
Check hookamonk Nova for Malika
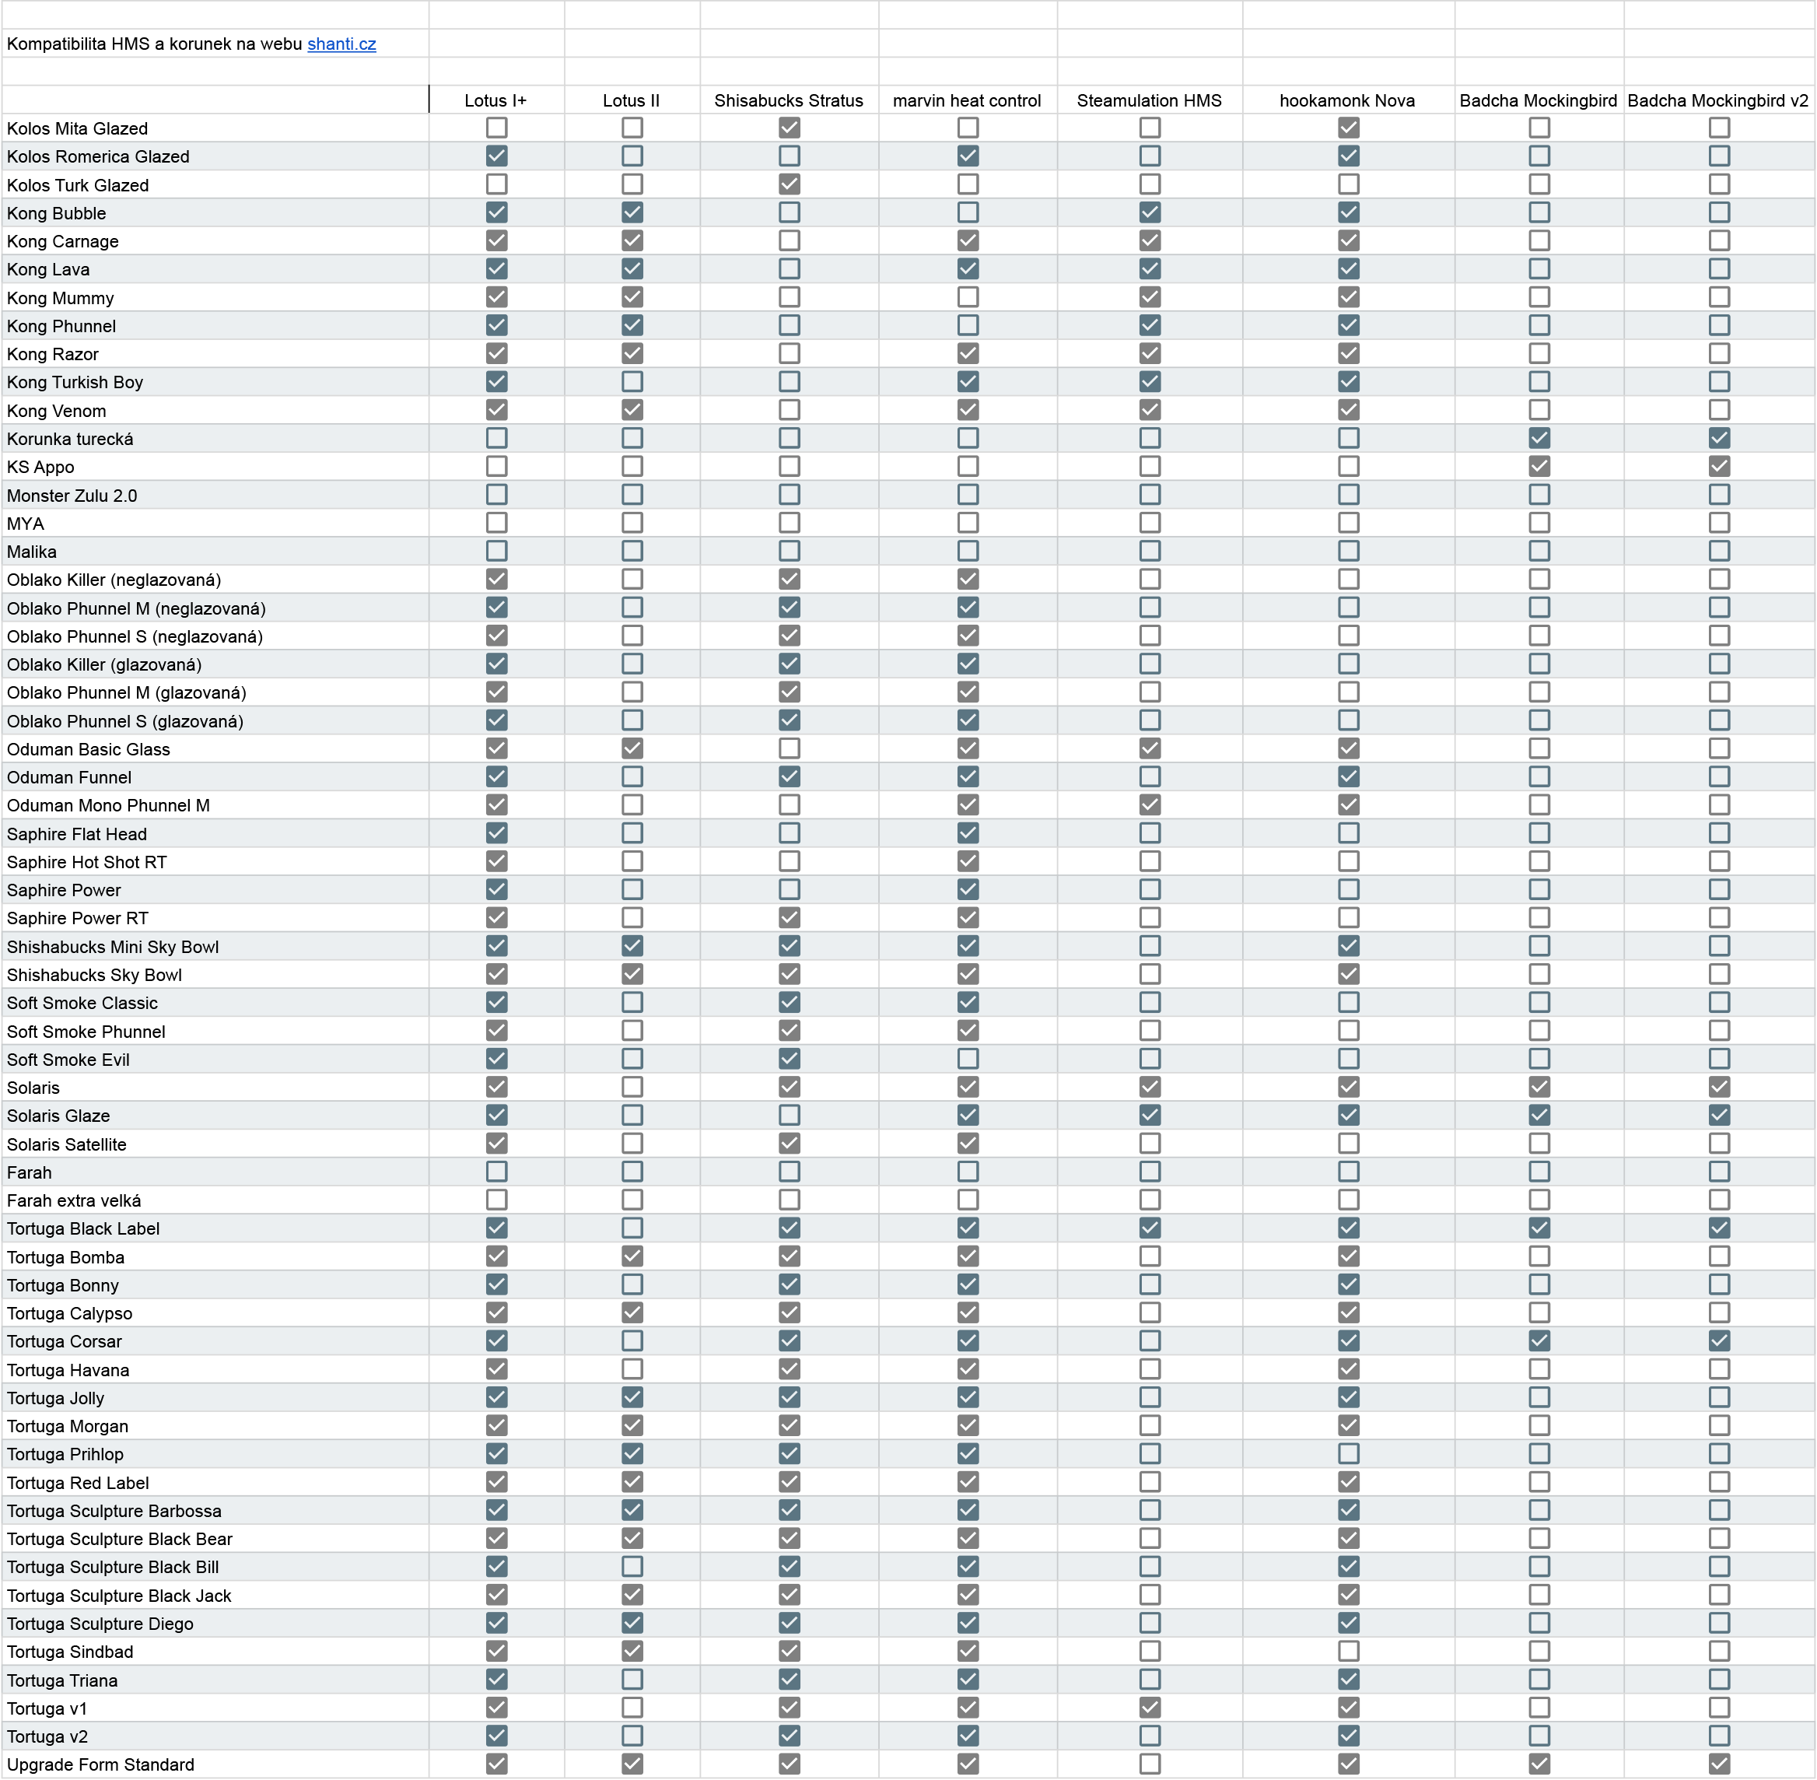(x=1348, y=551)
